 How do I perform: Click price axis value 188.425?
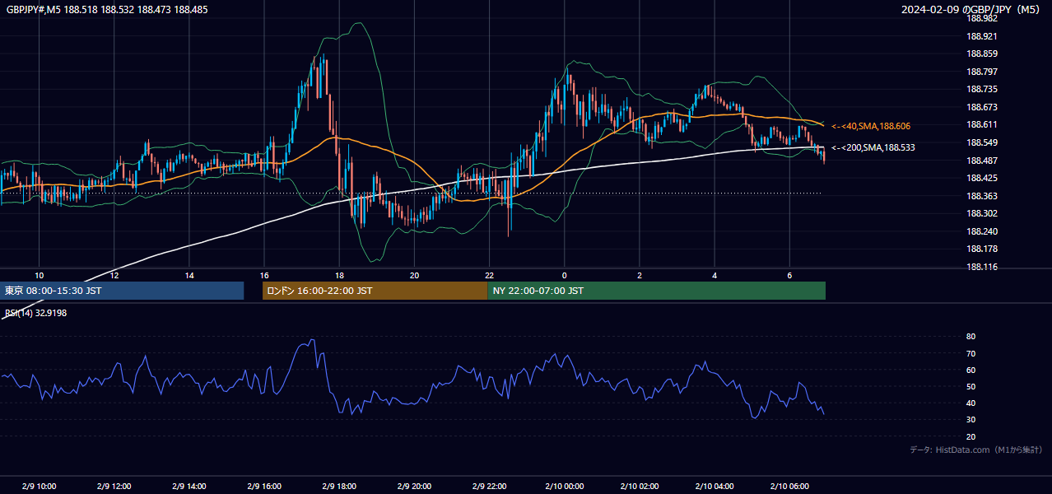click(981, 178)
